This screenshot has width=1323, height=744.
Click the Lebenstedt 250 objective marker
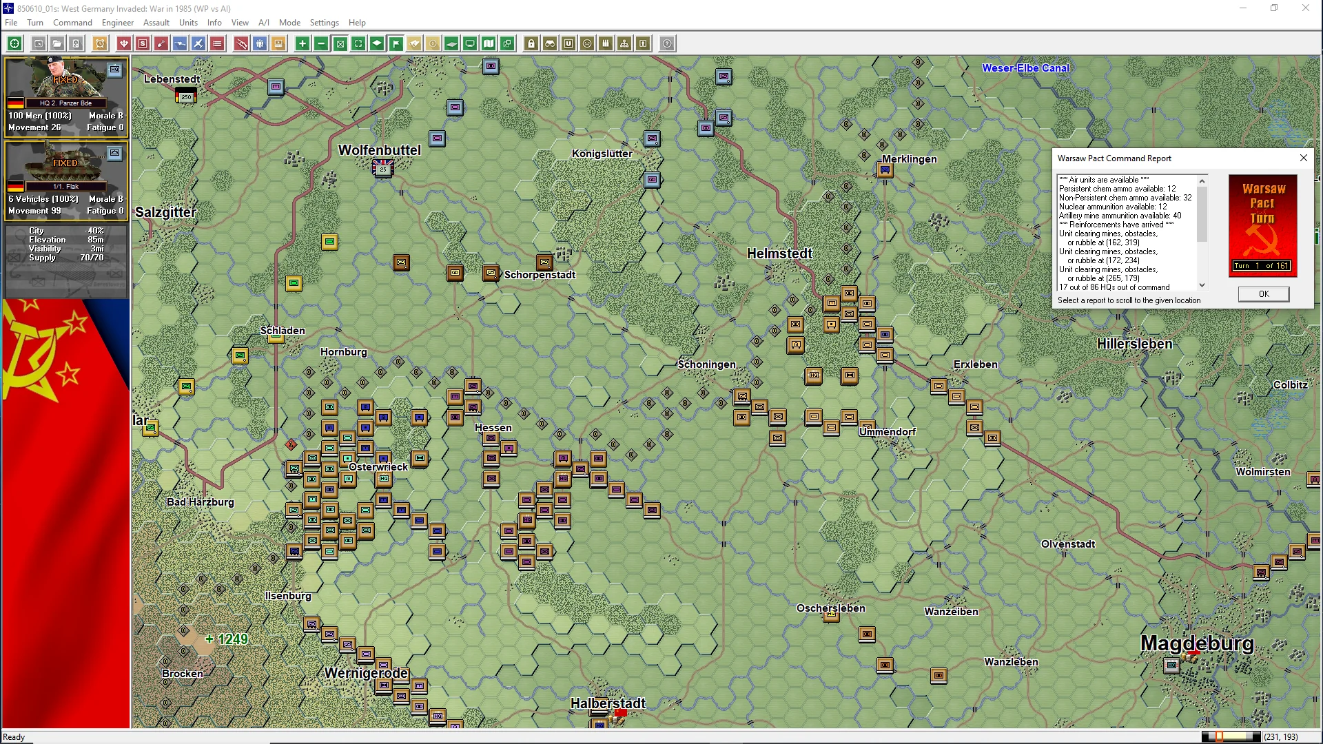[x=186, y=96]
